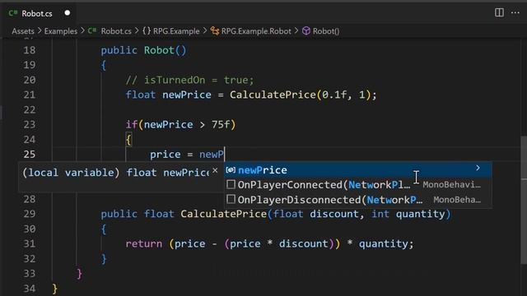
Task: Click the variable icon next to newPrice suggestion
Action: coord(231,170)
